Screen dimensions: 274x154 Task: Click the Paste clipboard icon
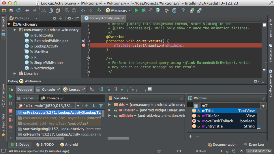(58, 10)
